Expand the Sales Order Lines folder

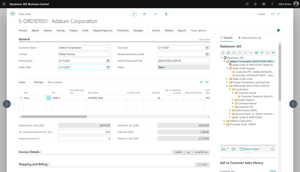227,79
